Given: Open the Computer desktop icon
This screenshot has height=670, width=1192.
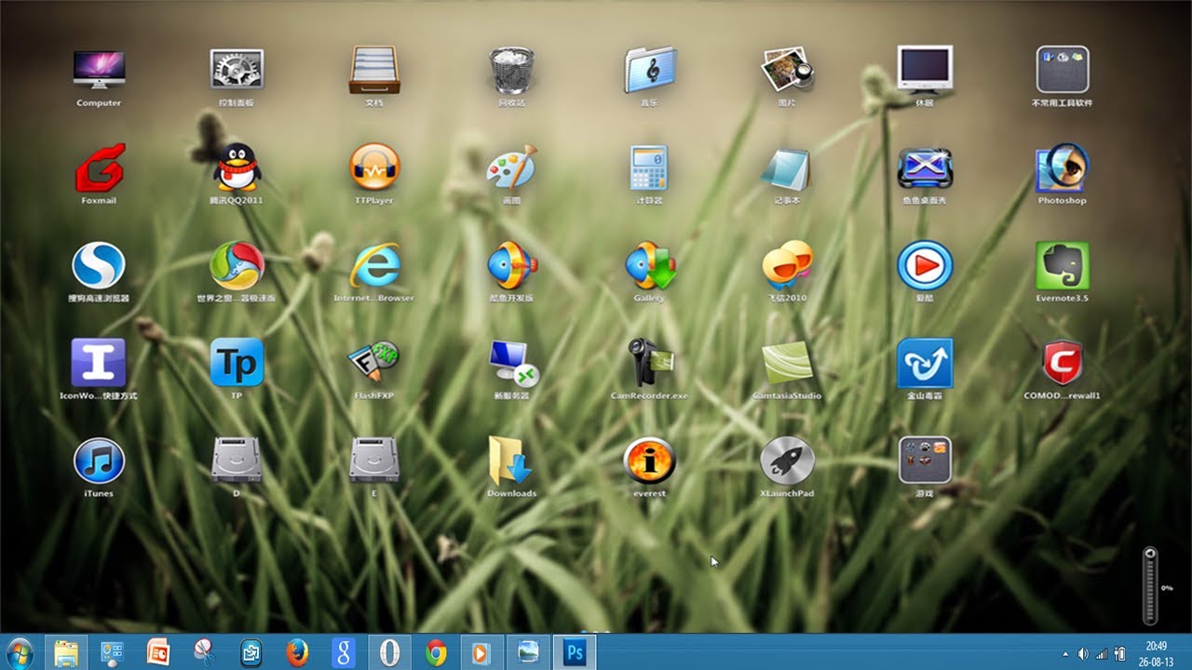Looking at the screenshot, I should click(x=99, y=71).
